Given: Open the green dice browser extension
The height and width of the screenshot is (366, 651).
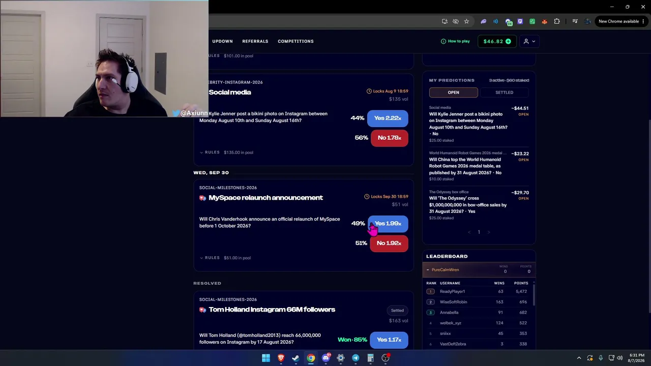Looking at the screenshot, I should 532,21.
